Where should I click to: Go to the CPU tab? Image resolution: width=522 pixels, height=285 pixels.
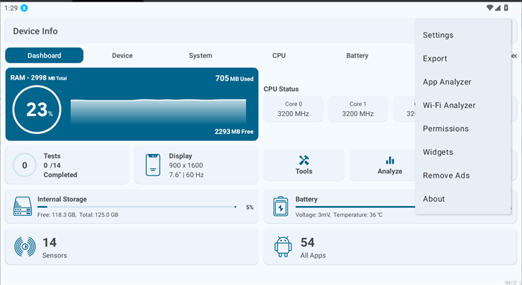pyautogui.click(x=279, y=56)
